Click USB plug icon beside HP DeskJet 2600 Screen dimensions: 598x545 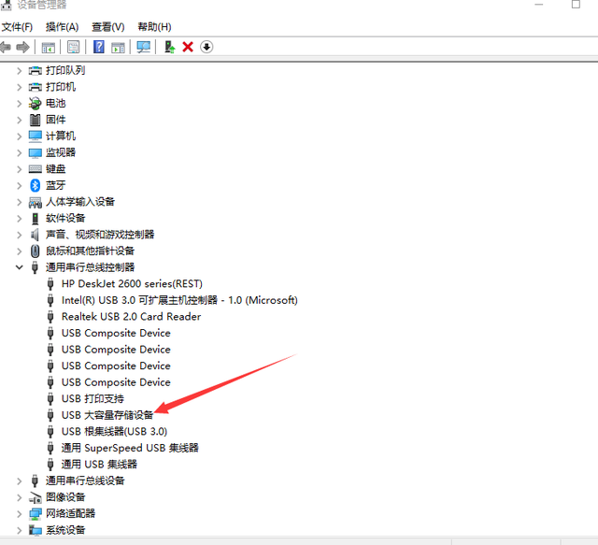50,284
